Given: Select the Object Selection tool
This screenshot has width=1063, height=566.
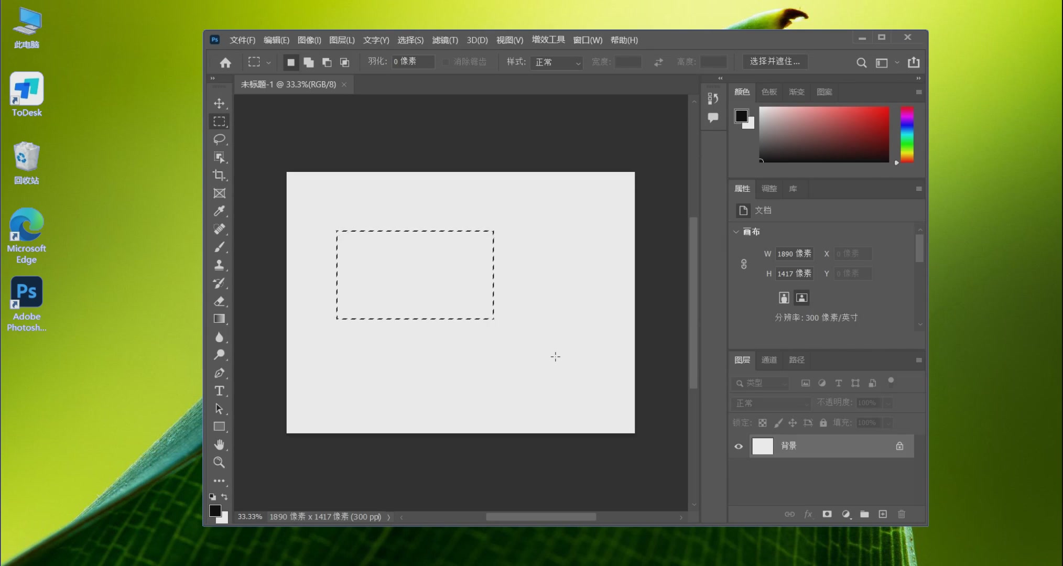Looking at the screenshot, I should (219, 157).
